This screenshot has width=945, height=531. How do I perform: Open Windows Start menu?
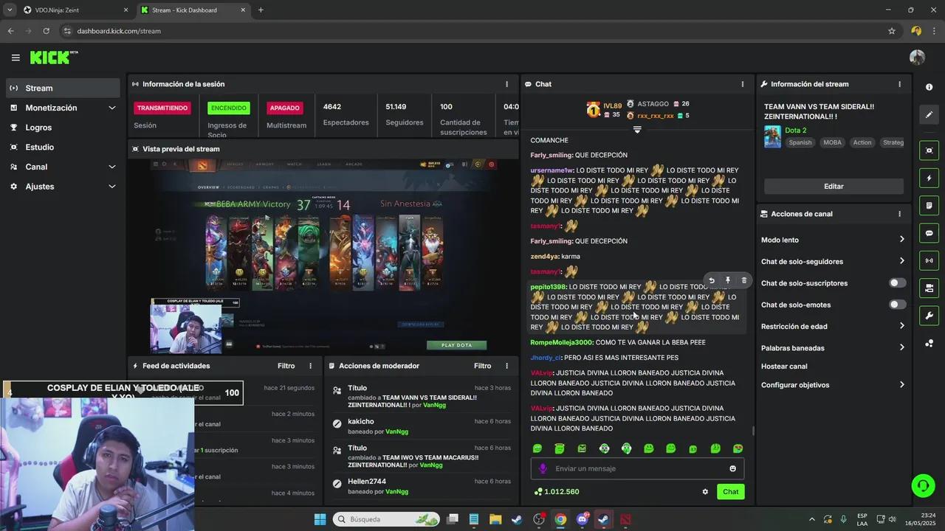[320, 519]
